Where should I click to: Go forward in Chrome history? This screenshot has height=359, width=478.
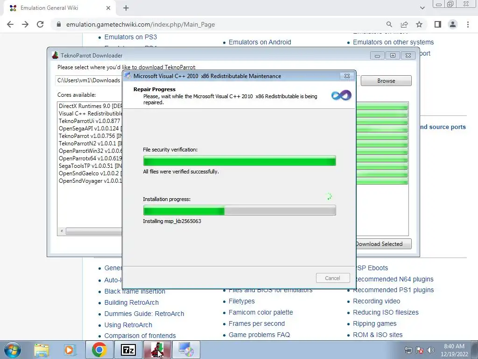coord(25,24)
